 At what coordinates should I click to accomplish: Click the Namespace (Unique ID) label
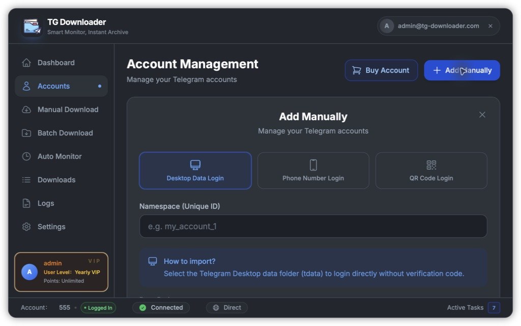point(180,206)
